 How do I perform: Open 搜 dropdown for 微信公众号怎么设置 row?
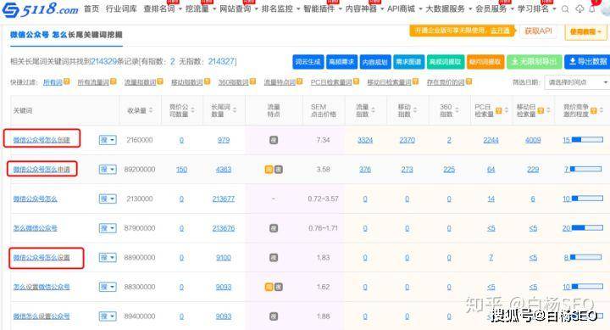click(x=108, y=258)
